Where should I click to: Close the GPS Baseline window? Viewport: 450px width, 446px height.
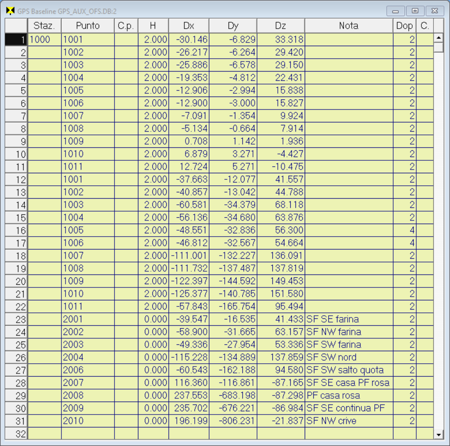[x=434, y=11]
